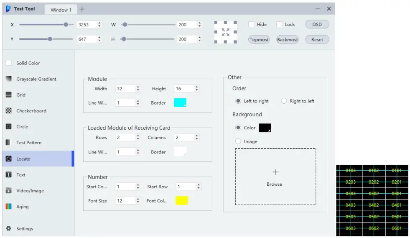410x238 pixels.
Task: Adjust the Y position spinner arrows
Action: click(x=99, y=39)
